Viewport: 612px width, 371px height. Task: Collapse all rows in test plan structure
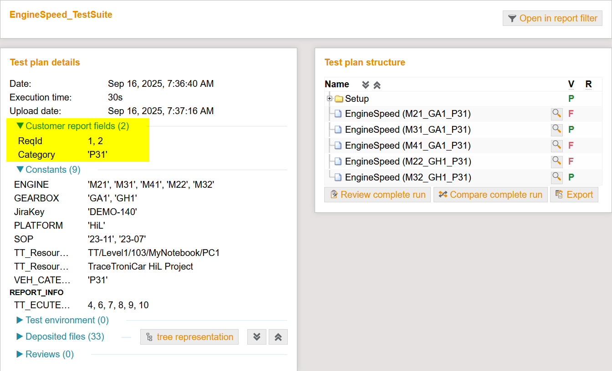[377, 85]
